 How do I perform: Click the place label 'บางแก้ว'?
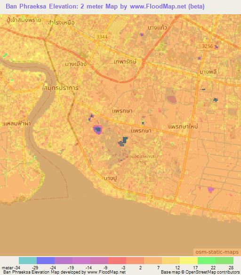(x=157, y=27)
